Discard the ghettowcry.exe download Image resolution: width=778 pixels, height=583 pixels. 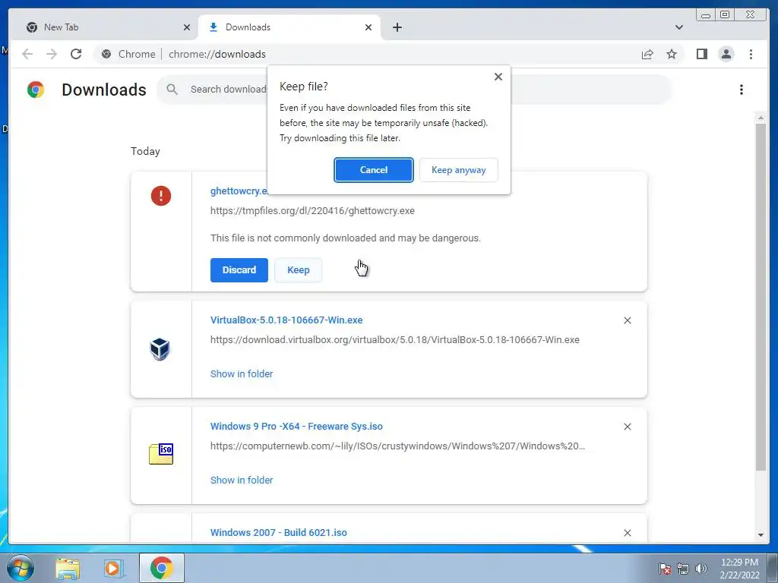click(x=239, y=270)
